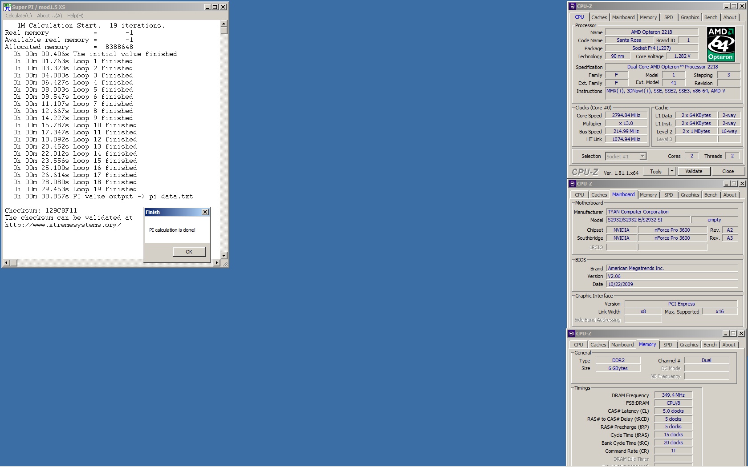Click the 6 GBytes memory size field
Image resolution: width=748 pixels, height=467 pixels.
[618, 368]
